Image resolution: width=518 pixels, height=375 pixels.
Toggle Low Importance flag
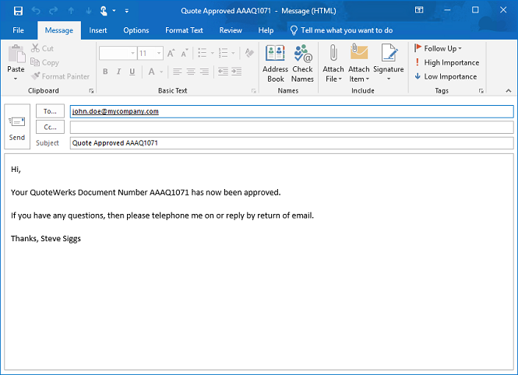click(446, 76)
